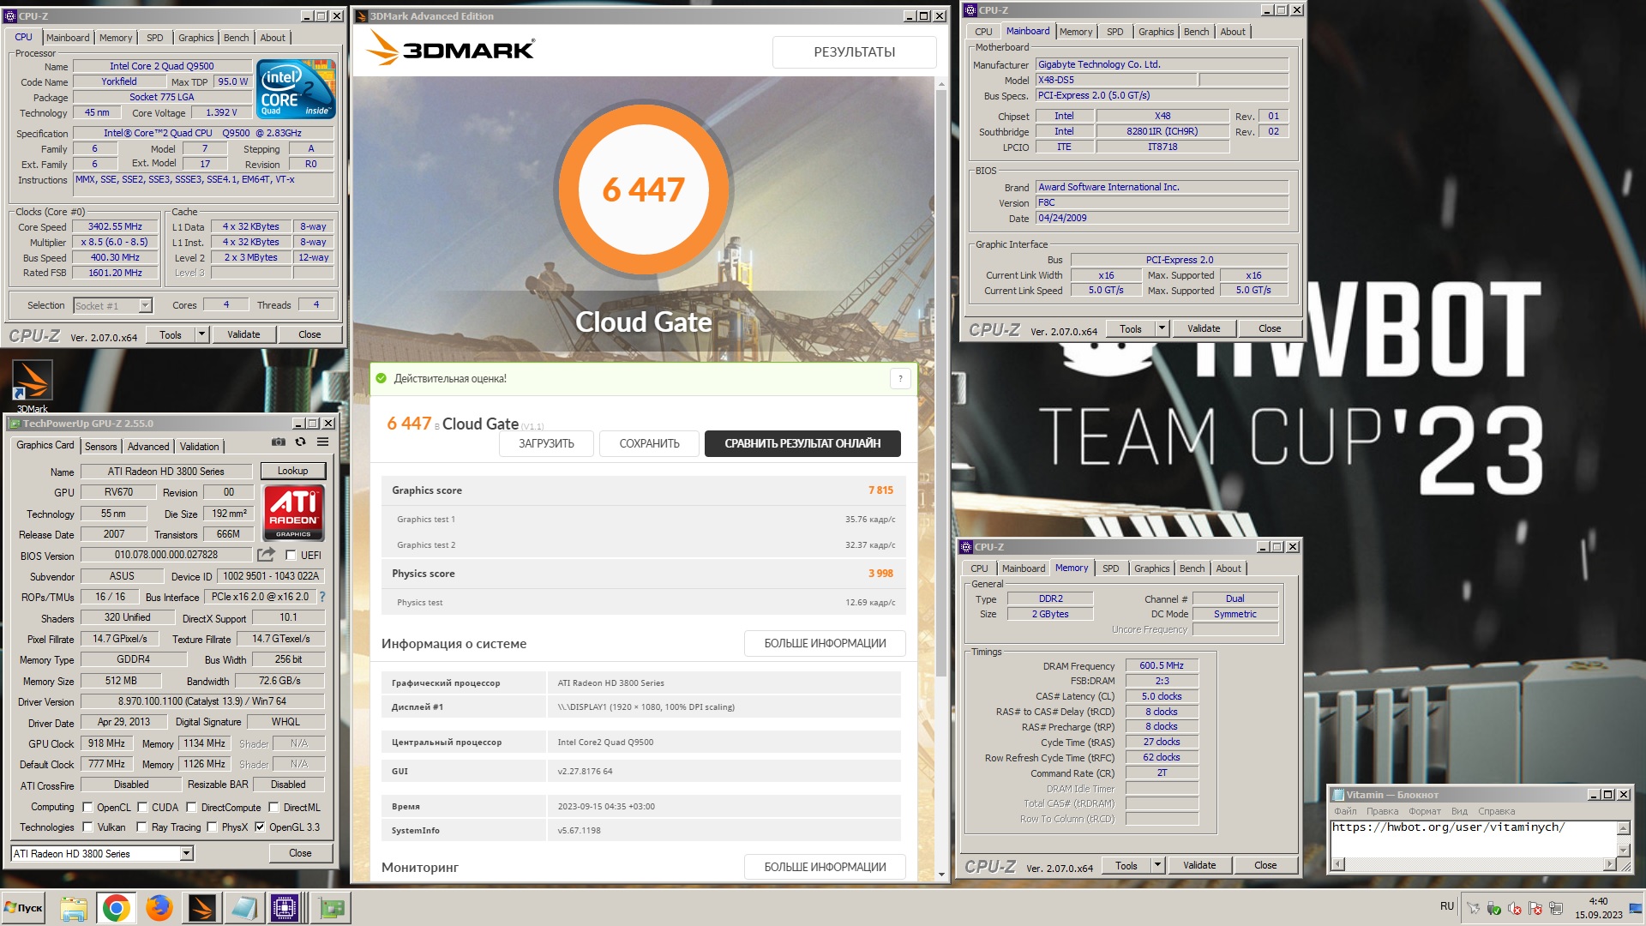Open Firefox from the taskbar
Viewport: 1646px width, 926px height.
(x=159, y=908)
